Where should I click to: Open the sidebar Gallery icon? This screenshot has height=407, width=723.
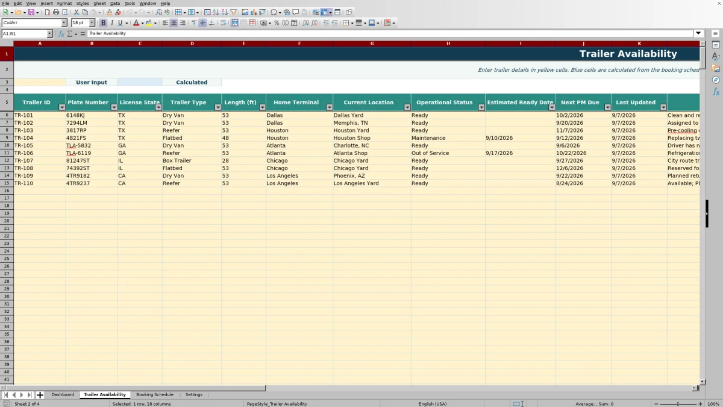(716, 68)
